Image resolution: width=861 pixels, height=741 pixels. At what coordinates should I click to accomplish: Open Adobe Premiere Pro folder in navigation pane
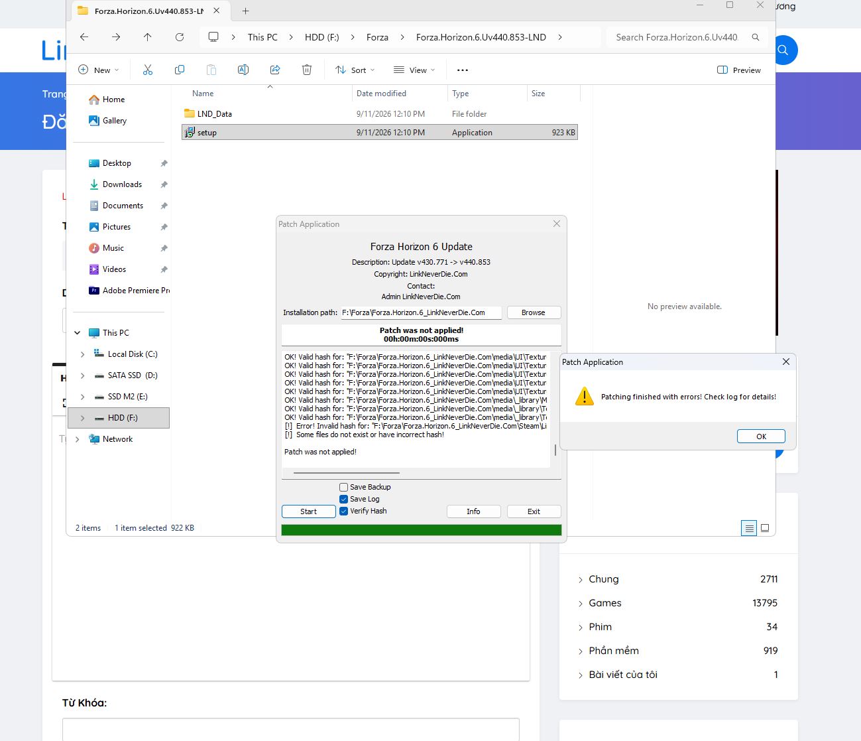[129, 291]
